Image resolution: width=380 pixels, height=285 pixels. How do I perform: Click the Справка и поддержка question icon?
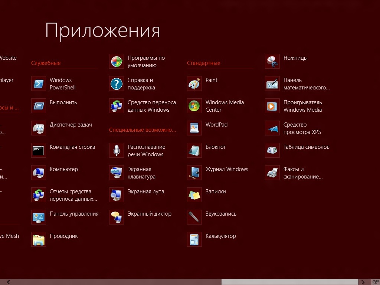pos(117,83)
